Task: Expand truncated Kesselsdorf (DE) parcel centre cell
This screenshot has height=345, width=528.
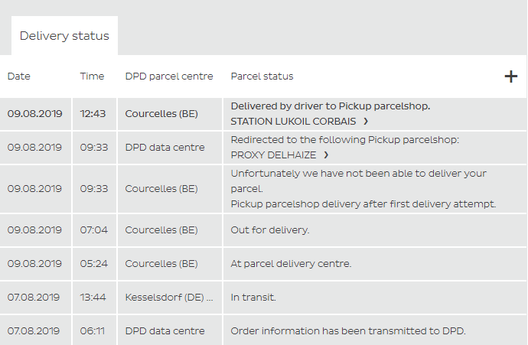Action: 169,298
